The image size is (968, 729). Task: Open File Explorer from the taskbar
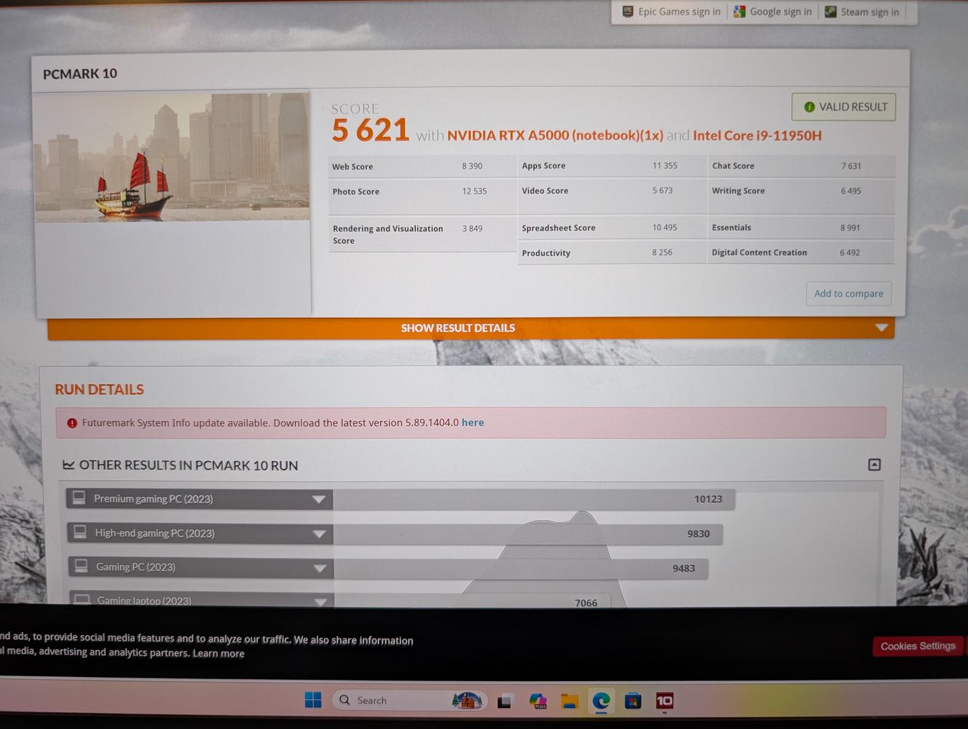click(x=569, y=701)
